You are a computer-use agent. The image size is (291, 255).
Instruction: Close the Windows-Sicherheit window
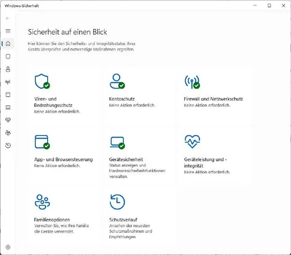click(284, 6)
